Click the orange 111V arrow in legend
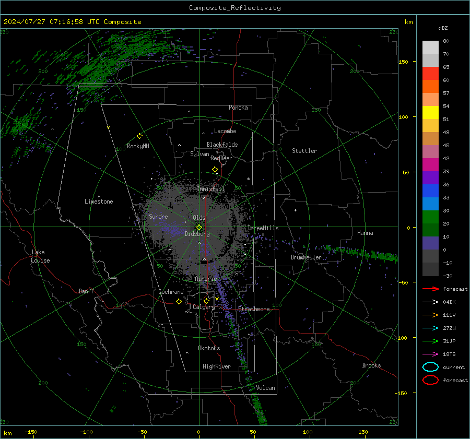Screen dimensions: 470x439 pyautogui.click(x=430, y=315)
